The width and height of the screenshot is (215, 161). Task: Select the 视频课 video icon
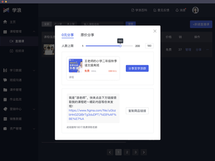[x=12, y=51]
